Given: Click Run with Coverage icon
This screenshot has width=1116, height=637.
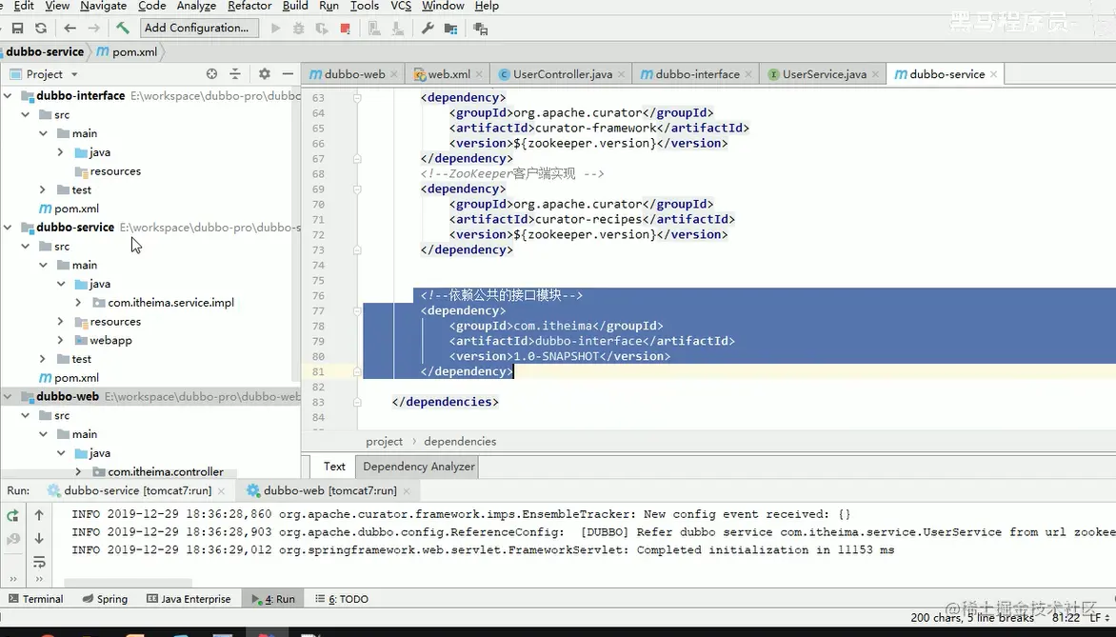Looking at the screenshot, I should pyautogui.click(x=323, y=29).
